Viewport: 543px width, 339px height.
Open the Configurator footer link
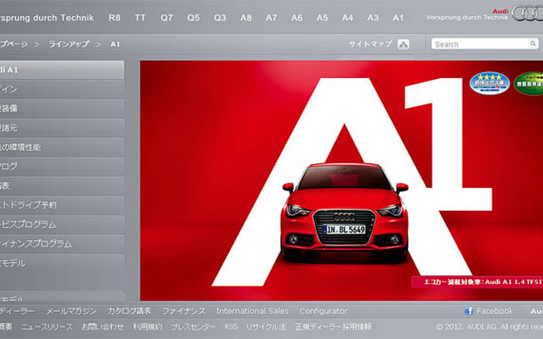[x=323, y=311]
